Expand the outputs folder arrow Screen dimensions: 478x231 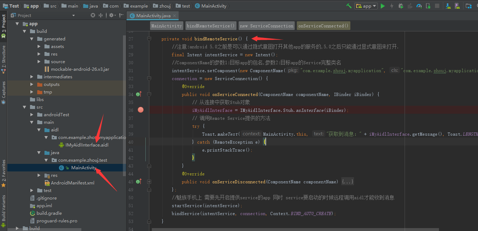(x=32, y=84)
